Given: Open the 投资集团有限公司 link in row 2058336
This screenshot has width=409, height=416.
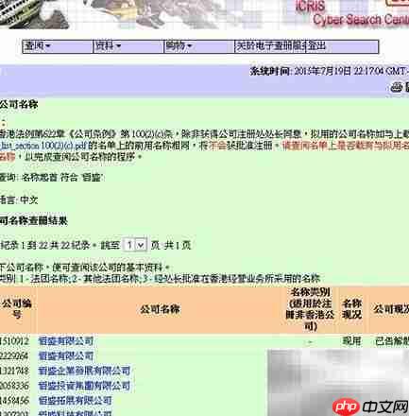Looking at the screenshot, I should pos(84,386).
